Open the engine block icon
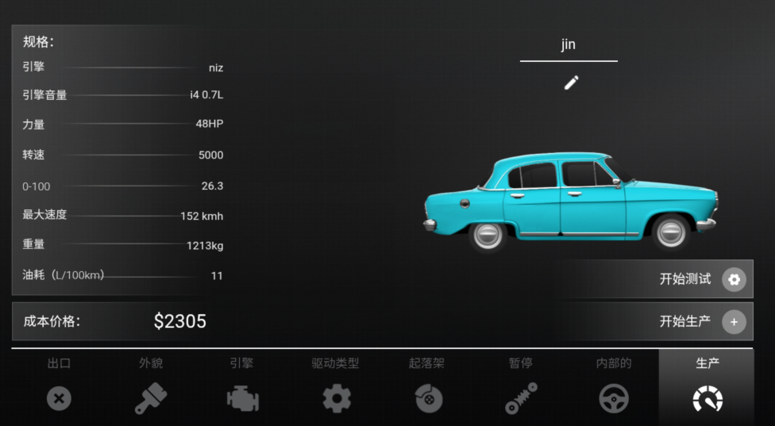The height and width of the screenshot is (426, 775). (x=243, y=398)
